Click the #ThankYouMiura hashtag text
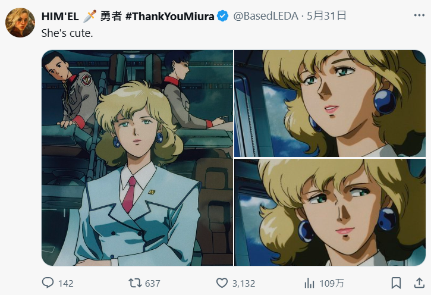The width and height of the screenshot is (431, 295). (x=169, y=16)
